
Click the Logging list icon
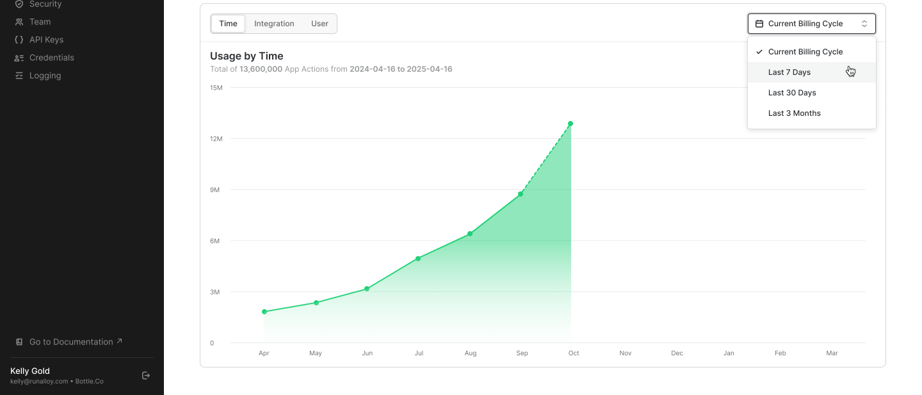click(x=19, y=76)
